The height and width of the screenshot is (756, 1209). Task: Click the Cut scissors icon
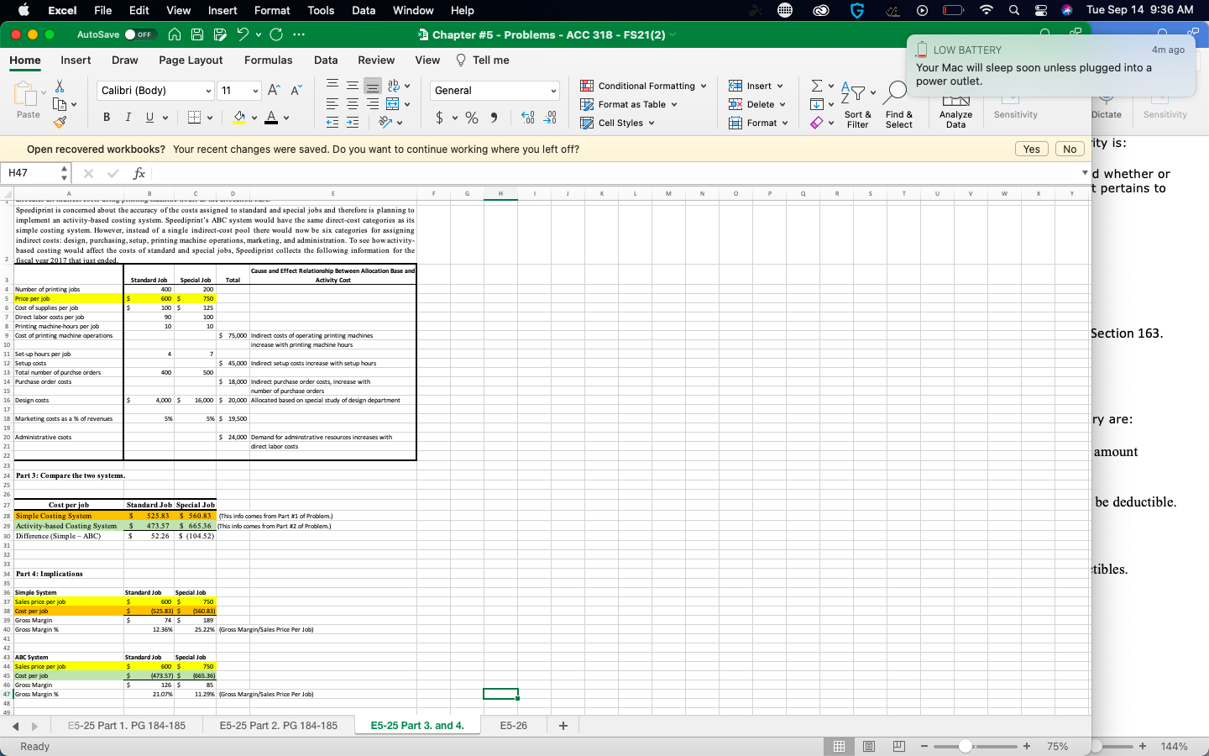click(x=60, y=86)
